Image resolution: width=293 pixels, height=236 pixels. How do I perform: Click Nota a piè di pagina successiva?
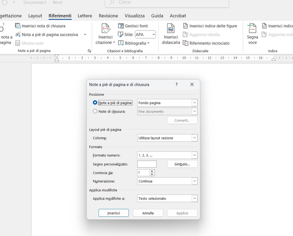pyautogui.click(x=50, y=34)
